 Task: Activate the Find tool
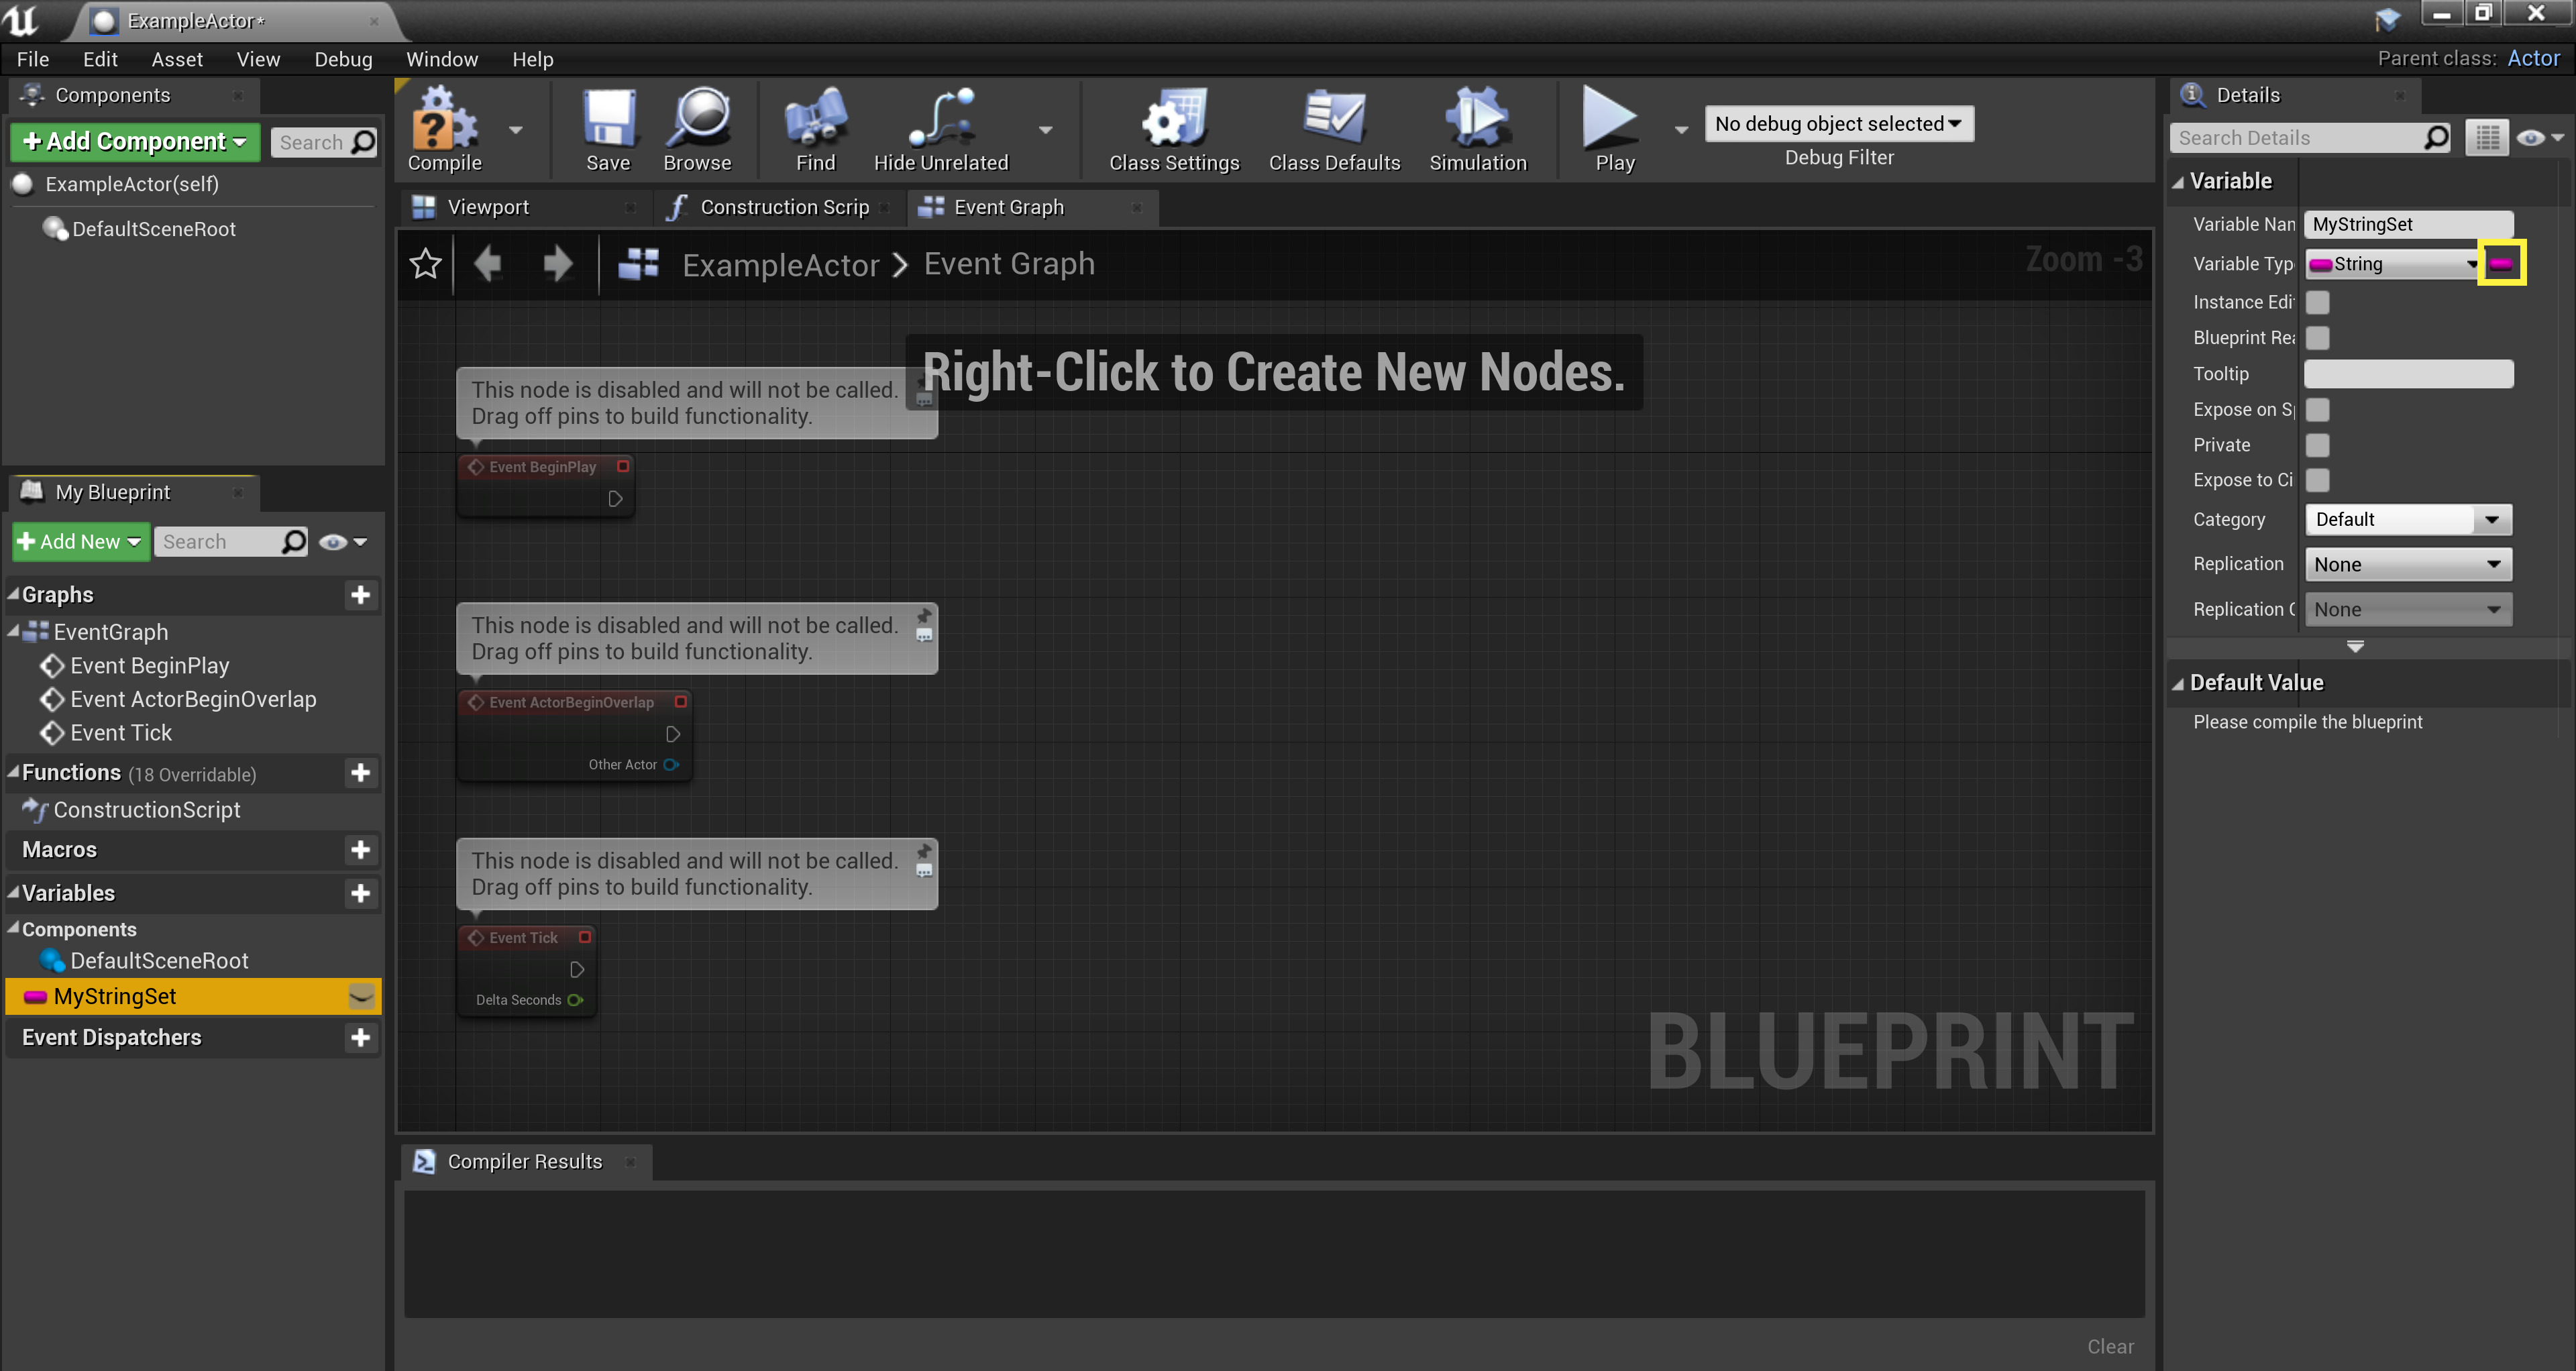(x=815, y=128)
